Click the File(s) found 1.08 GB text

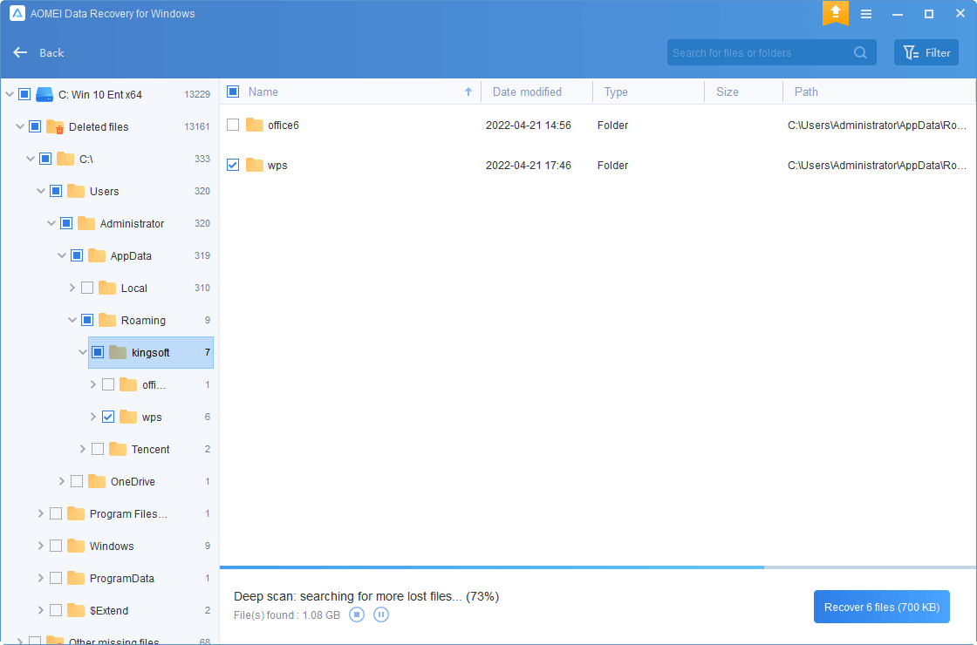click(x=287, y=615)
